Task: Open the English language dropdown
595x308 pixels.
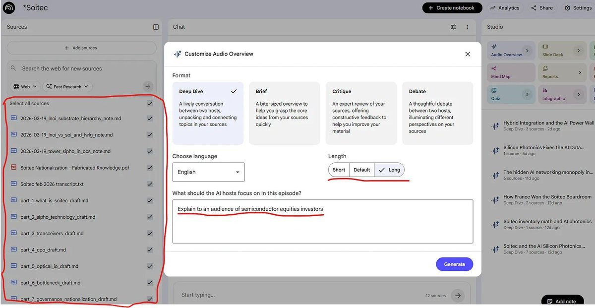Action: [208, 172]
